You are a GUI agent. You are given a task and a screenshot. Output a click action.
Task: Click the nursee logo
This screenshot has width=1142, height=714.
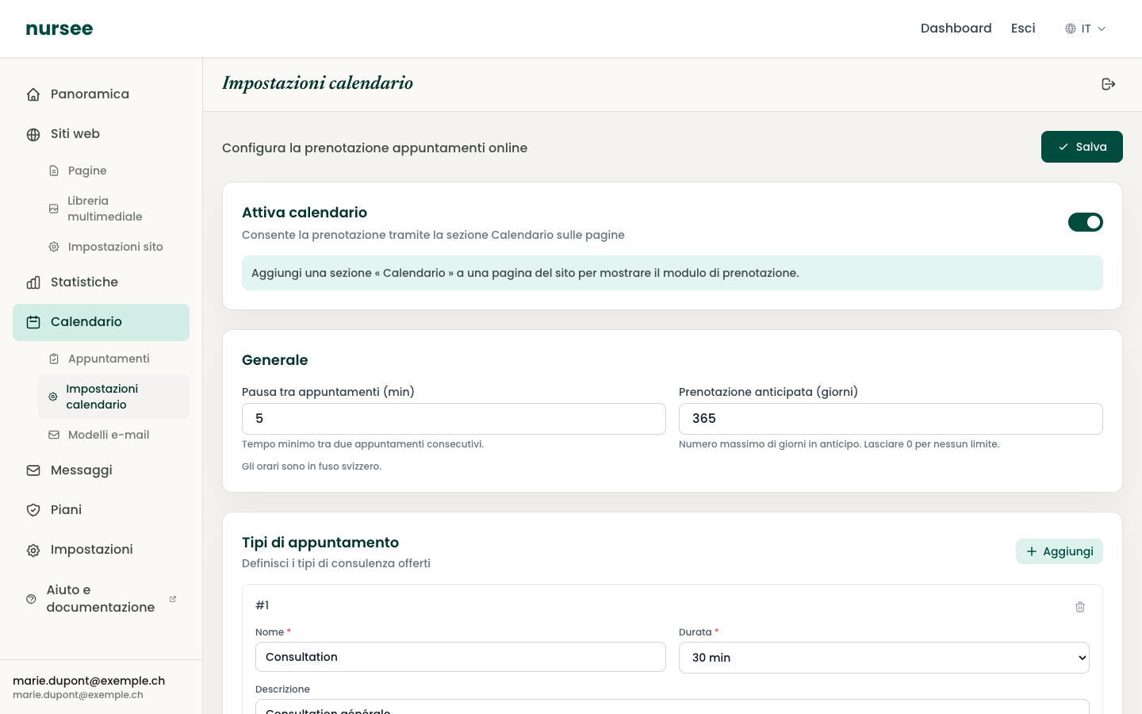coord(59,29)
